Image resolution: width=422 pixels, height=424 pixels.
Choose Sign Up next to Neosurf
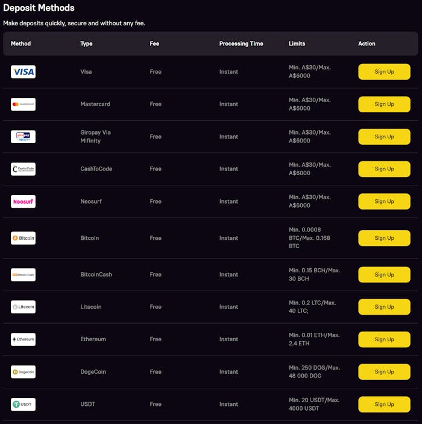pyautogui.click(x=384, y=202)
